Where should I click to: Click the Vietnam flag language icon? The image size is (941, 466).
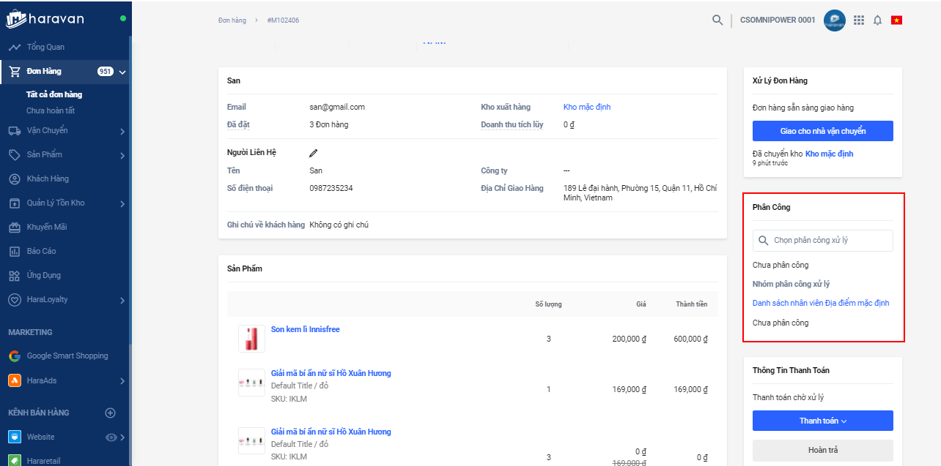click(896, 20)
